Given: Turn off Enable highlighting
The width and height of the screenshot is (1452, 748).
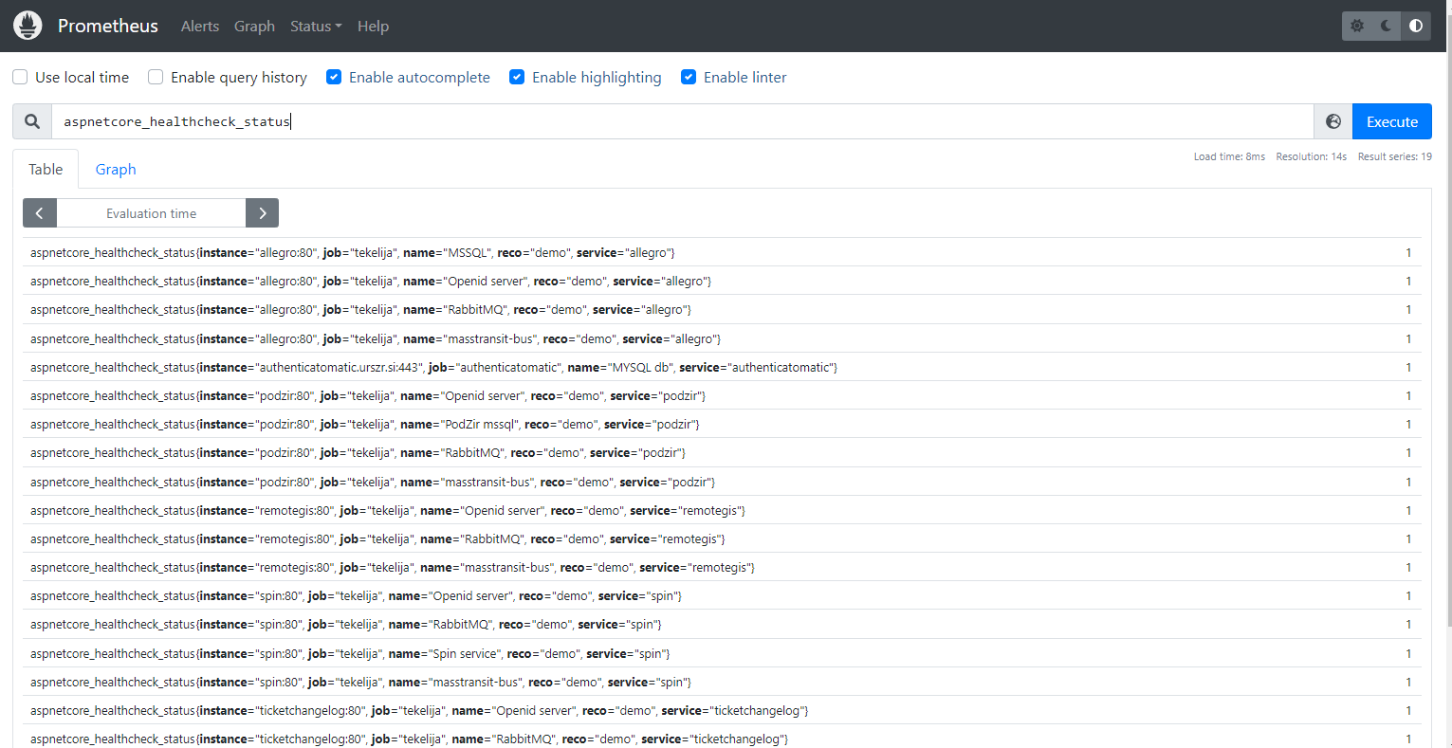Looking at the screenshot, I should pyautogui.click(x=517, y=78).
